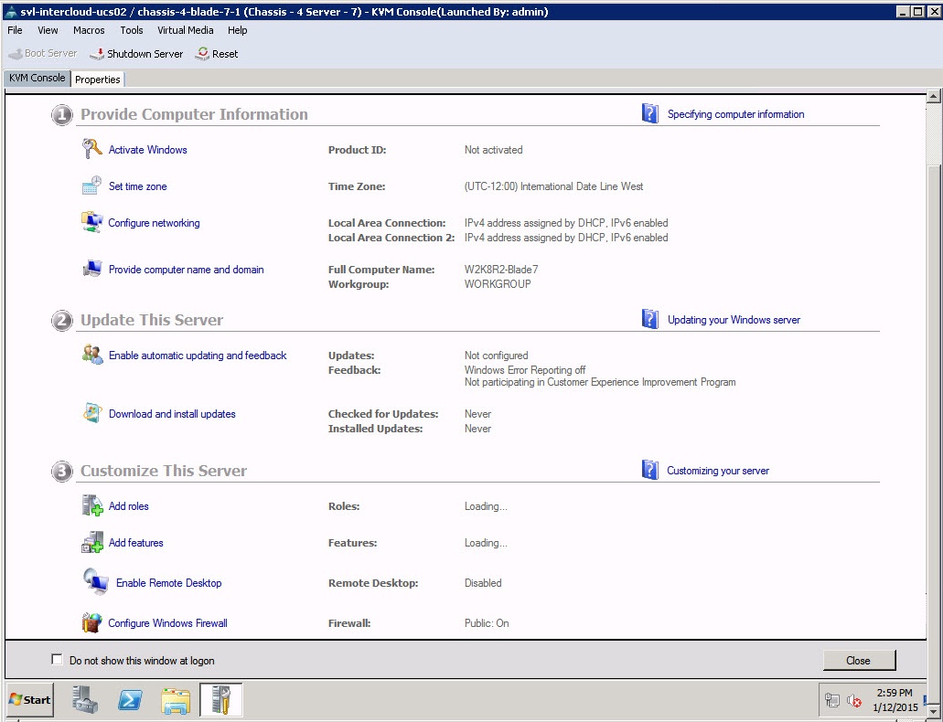This screenshot has width=943, height=722.
Task: Click the Configure Windows Firewall icon
Action: click(x=92, y=622)
